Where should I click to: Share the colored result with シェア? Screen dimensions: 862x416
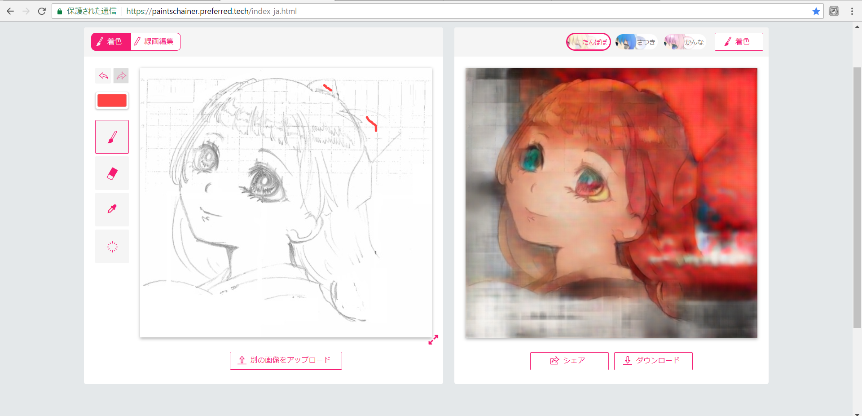click(x=569, y=361)
